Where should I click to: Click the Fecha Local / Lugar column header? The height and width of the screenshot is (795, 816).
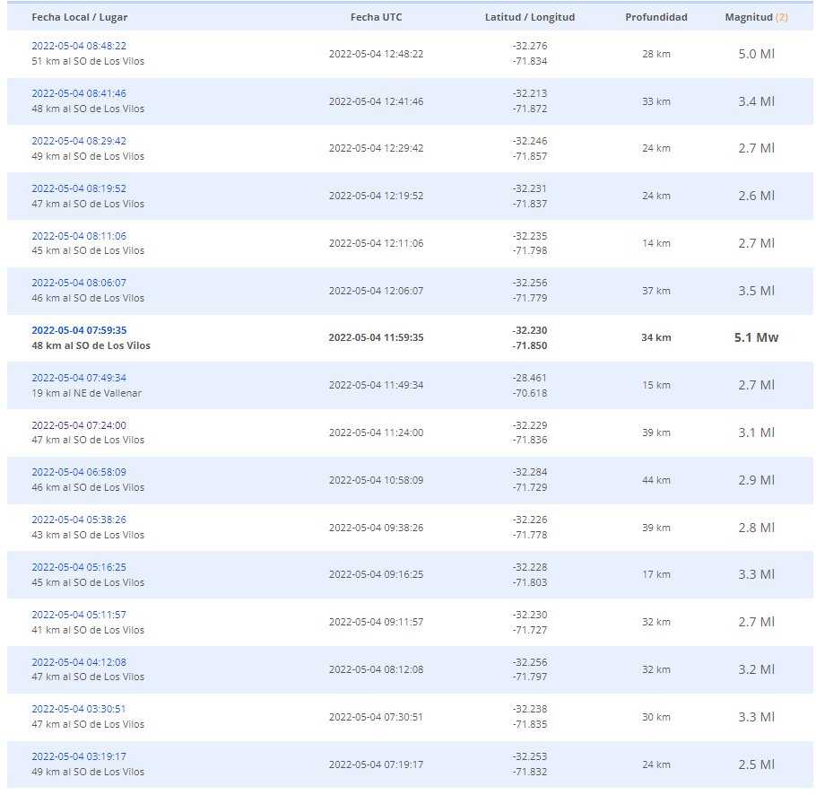coord(79,17)
